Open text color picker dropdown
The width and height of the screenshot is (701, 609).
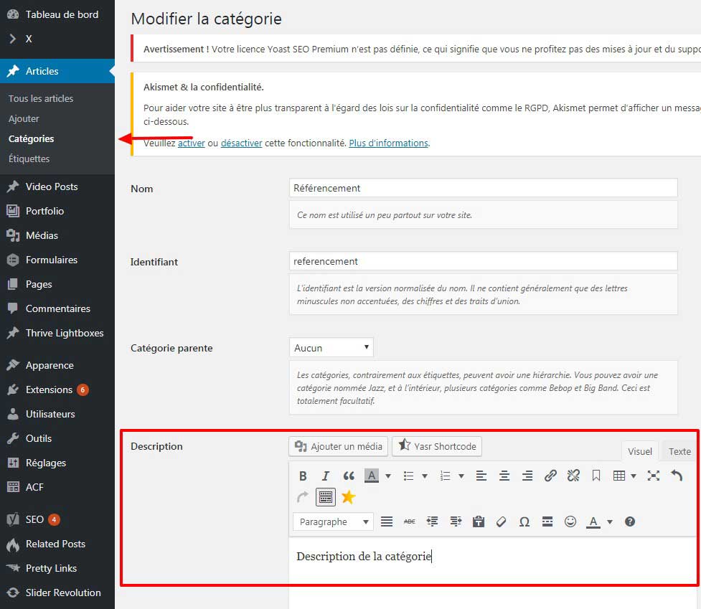click(x=610, y=521)
